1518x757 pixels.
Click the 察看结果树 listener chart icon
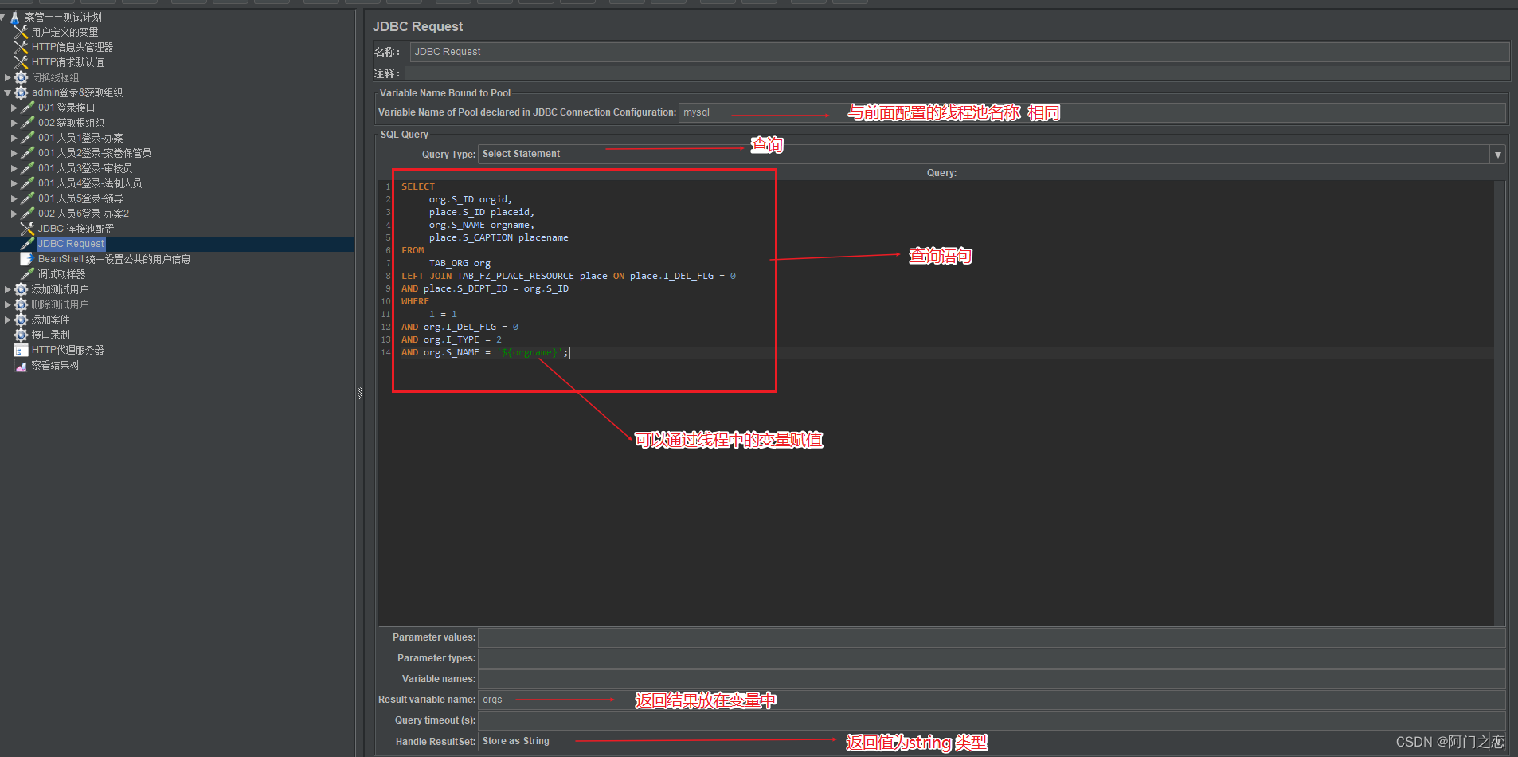pos(22,366)
